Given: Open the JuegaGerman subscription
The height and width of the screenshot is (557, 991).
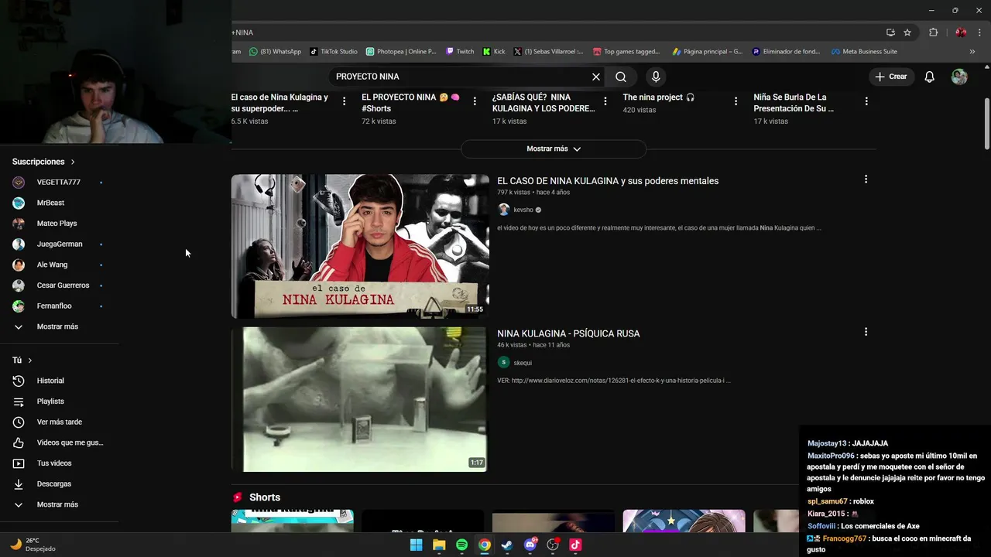Looking at the screenshot, I should point(60,244).
